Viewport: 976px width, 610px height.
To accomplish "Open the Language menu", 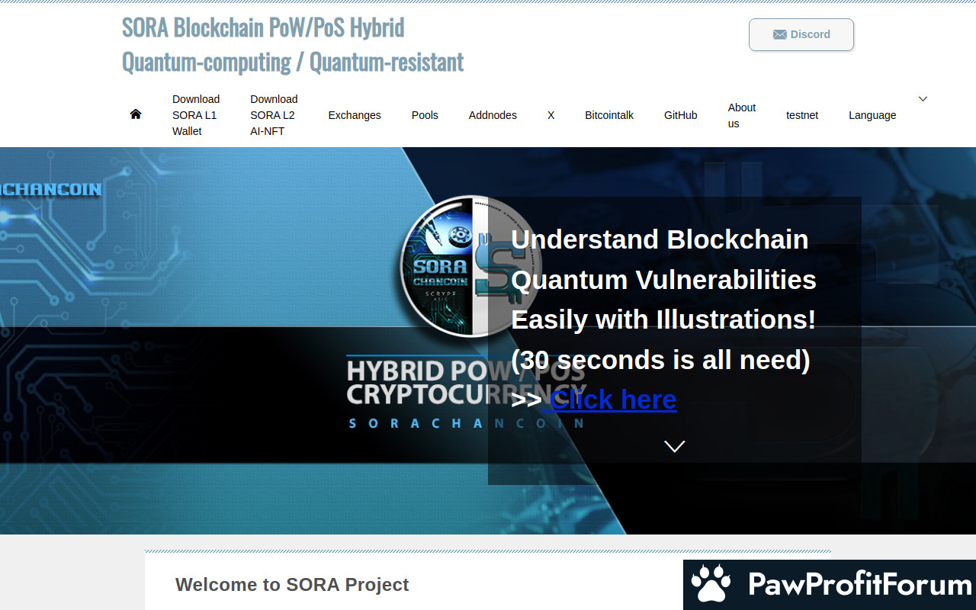I will click(872, 115).
